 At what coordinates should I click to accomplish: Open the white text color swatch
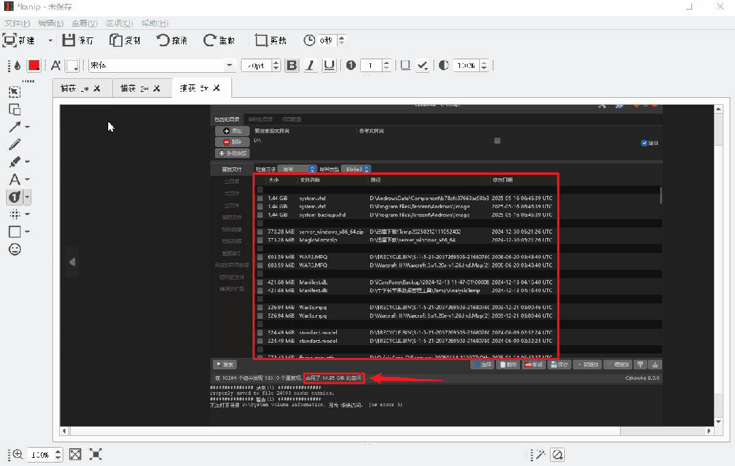coord(72,65)
